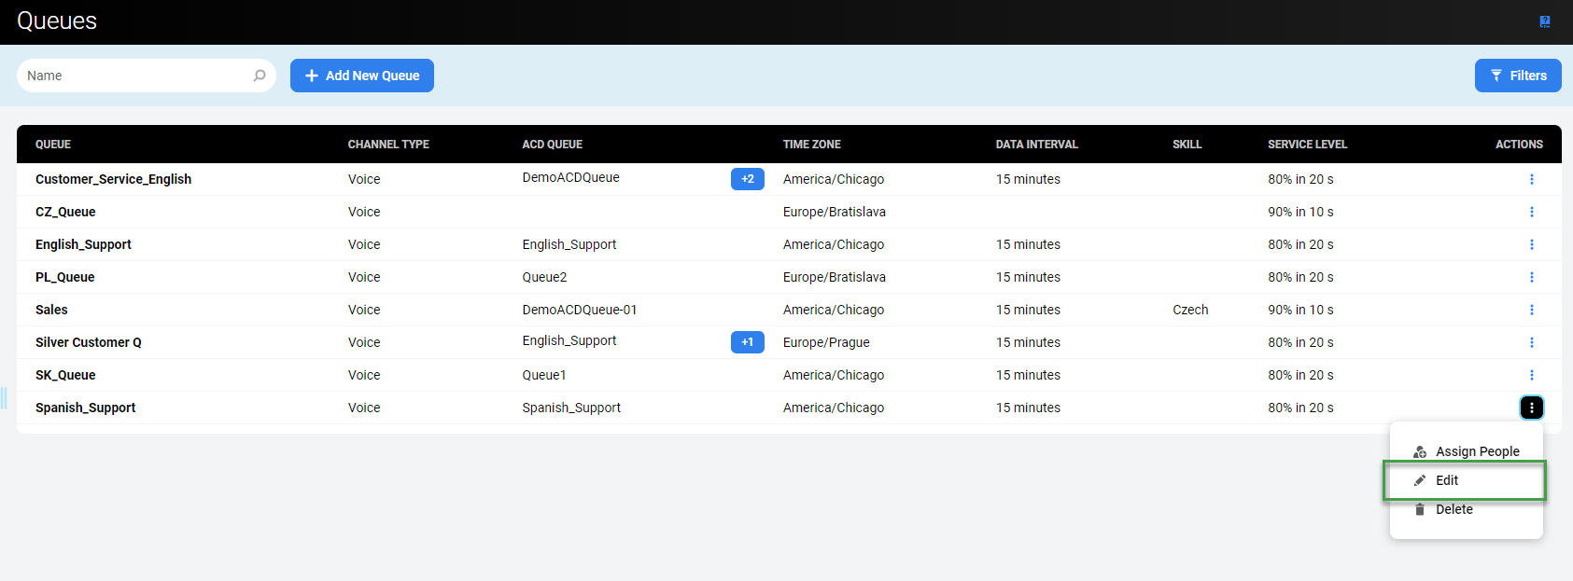Click the help icon in header
1573x581 pixels.
pos(1545,21)
